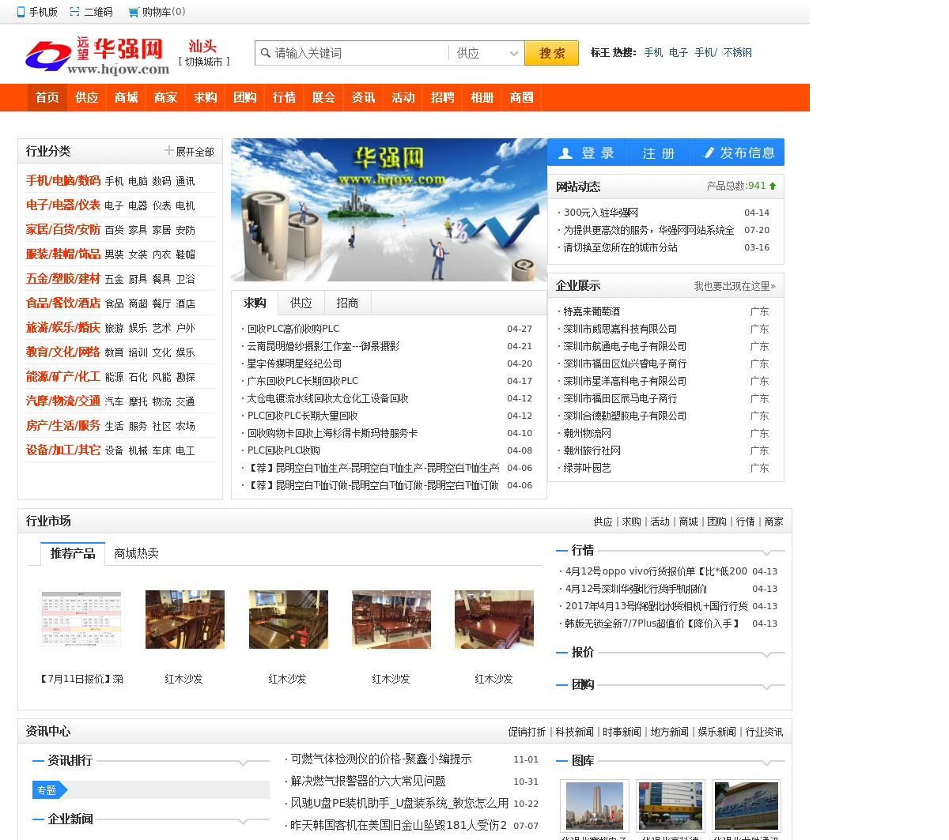Click the 专题 tag label
Viewport: 949px width, 840px height.
click(48, 790)
